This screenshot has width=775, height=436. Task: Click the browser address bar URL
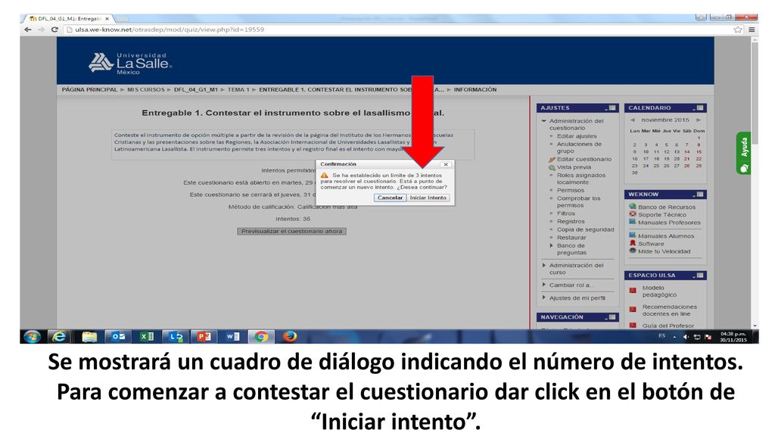click(170, 30)
